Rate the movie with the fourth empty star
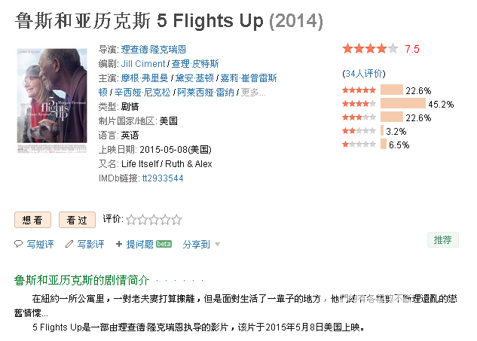The width and height of the screenshot is (477, 341). (x=165, y=220)
